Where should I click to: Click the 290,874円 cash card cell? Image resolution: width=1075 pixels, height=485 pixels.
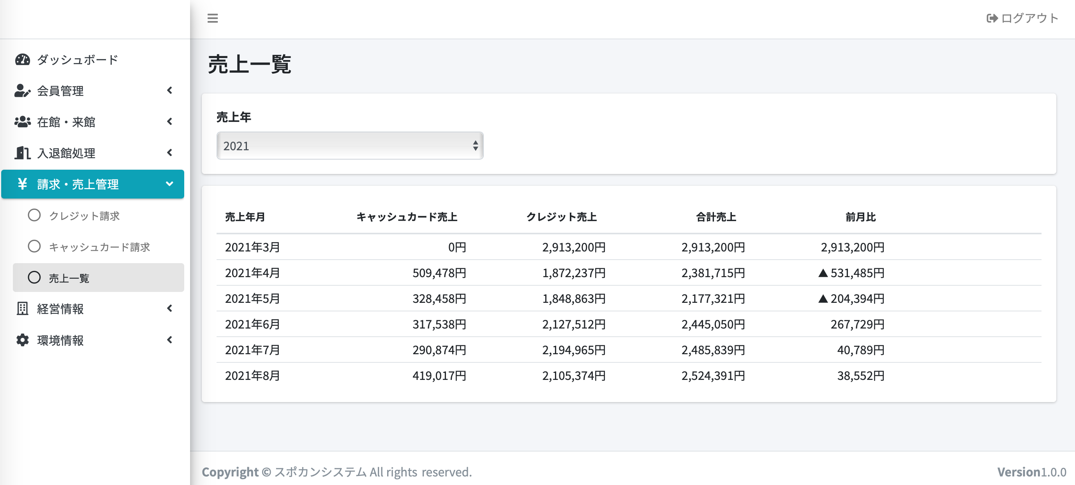click(x=439, y=350)
